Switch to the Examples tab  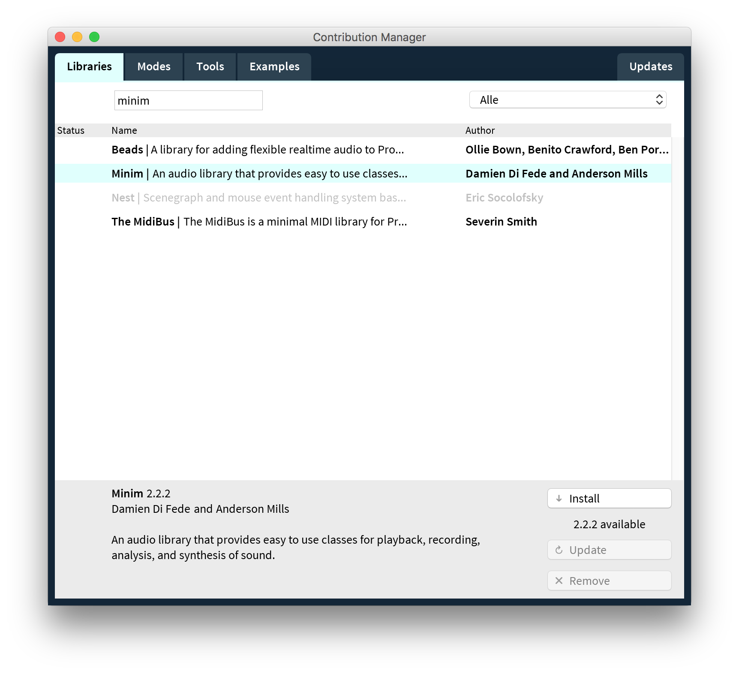point(274,67)
